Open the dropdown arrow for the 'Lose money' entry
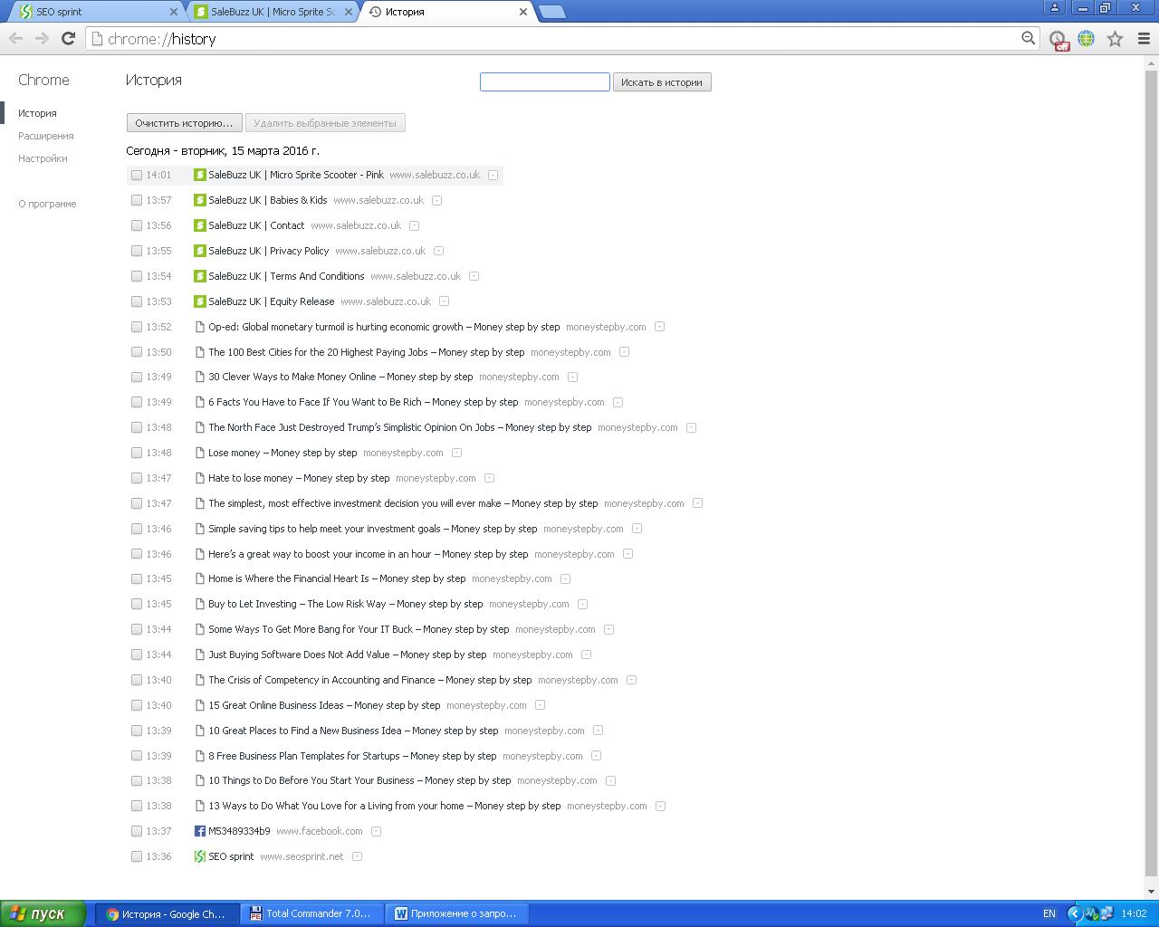Image resolution: width=1159 pixels, height=927 pixels. tap(456, 453)
